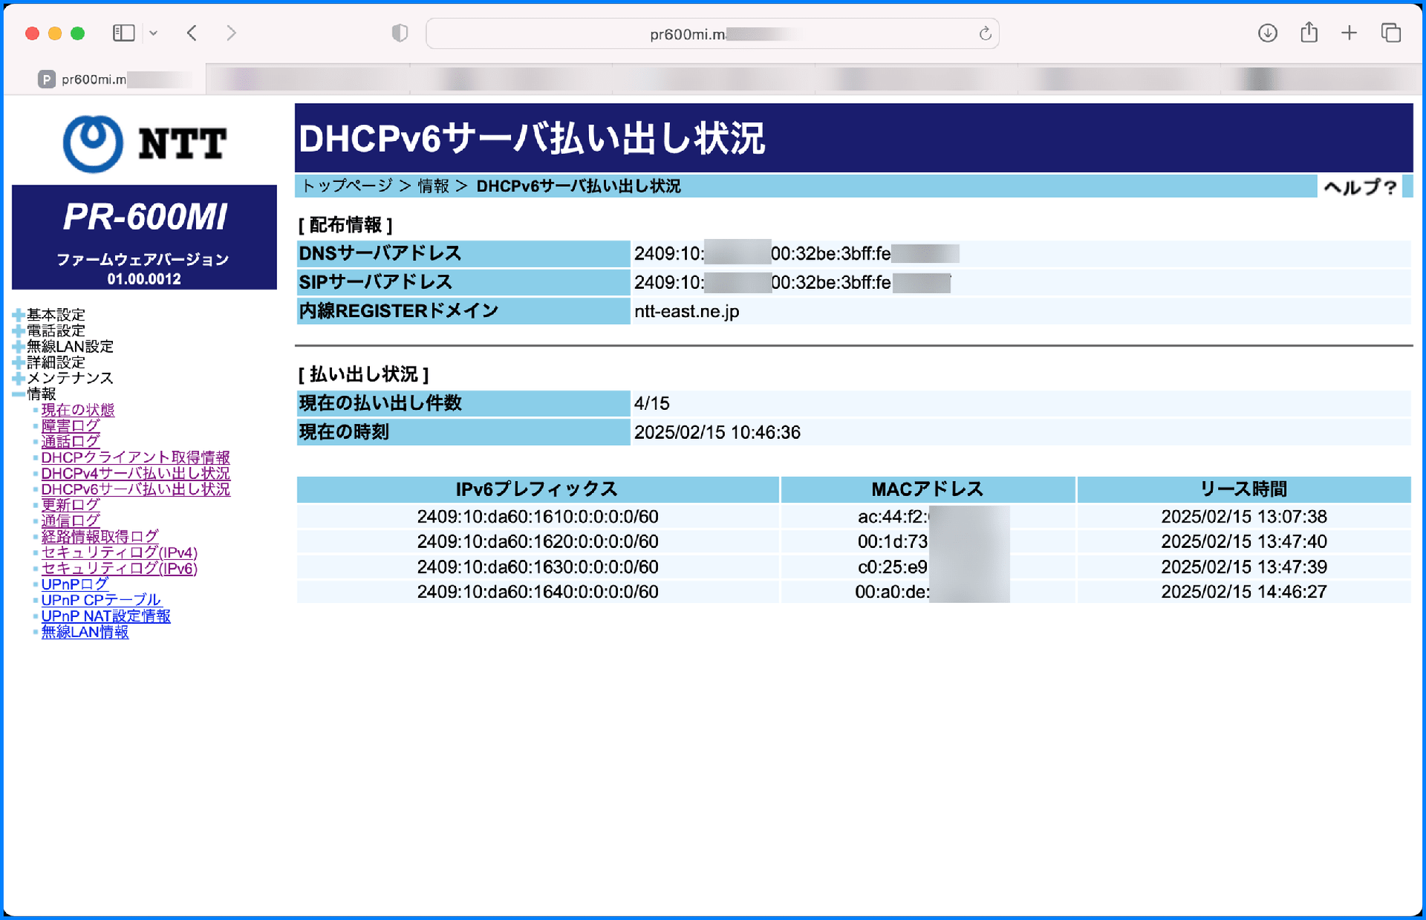The width and height of the screenshot is (1426, 920).
Task: Select prefix 2409:10:da60:1610:0:0:0:0/60
Action: [x=538, y=517]
